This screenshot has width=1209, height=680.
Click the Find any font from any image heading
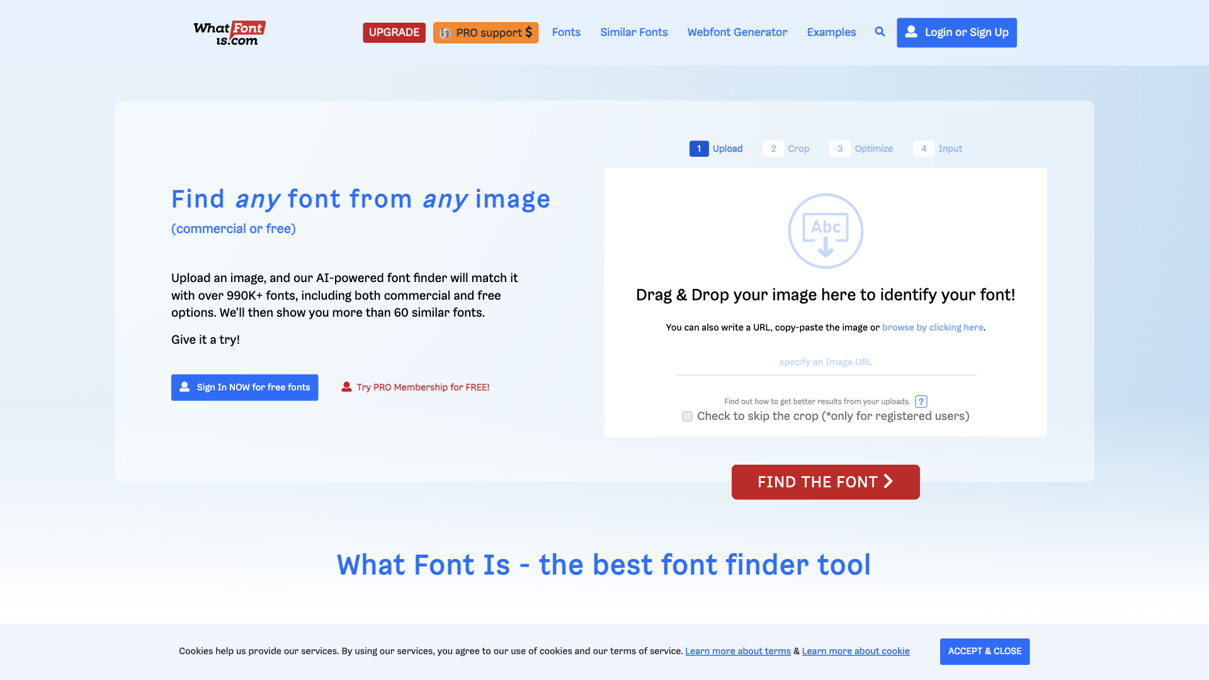pos(361,199)
